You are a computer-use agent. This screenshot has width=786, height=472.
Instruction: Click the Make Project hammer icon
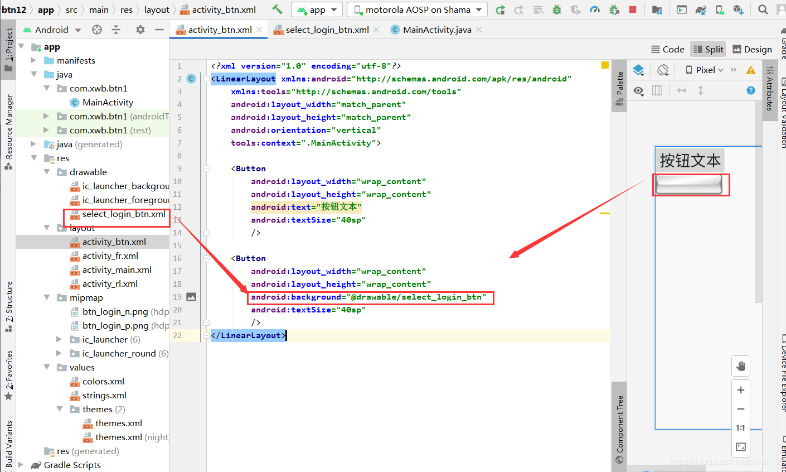(277, 9)
